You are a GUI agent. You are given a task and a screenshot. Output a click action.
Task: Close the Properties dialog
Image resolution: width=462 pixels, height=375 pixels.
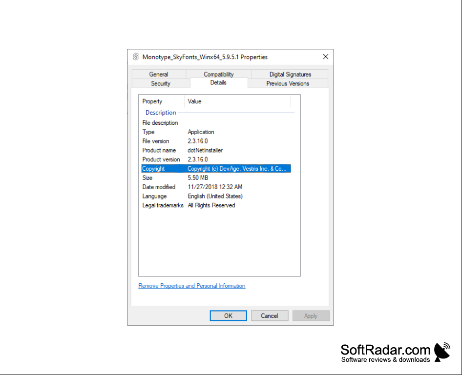(x=326, y=57)
